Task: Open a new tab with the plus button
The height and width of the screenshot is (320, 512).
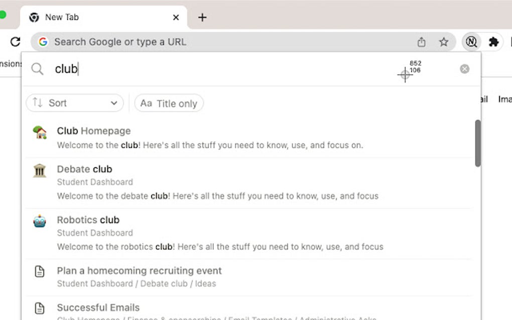Action: pyautogui.click(x=202, y=17)
